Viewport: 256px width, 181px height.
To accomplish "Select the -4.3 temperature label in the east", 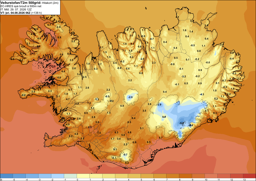I will pos(202,94).
